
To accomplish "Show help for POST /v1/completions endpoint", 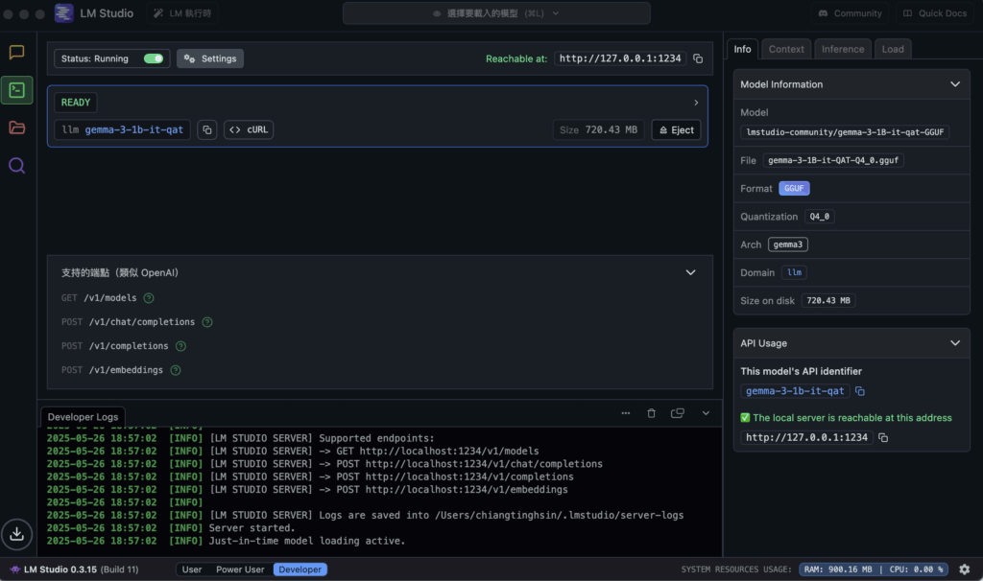I will point(180,345).
